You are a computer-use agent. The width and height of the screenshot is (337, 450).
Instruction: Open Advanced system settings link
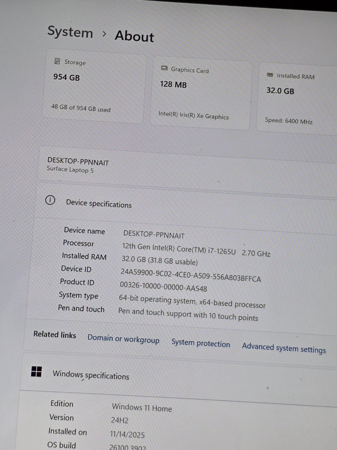[284, 348]
